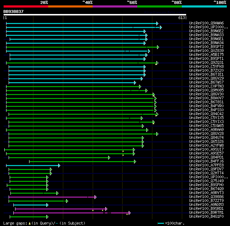
Task: Click the green arrowhead ending the B4FFJ6 bar
Action: pos(135,161)
